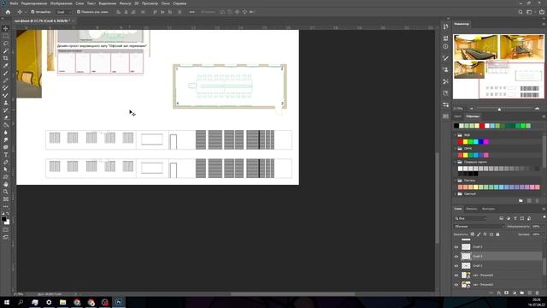Image resolution: width=547 pixels, height=308 pixels.
Task: Select the Hand tool
Action: (6, 184)
